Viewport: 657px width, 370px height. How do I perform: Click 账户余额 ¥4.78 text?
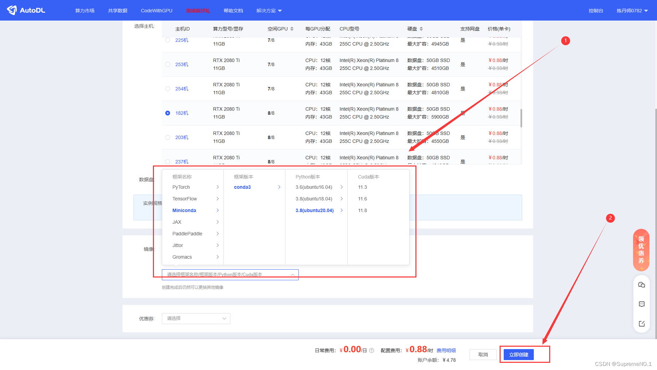pos(437,360)
